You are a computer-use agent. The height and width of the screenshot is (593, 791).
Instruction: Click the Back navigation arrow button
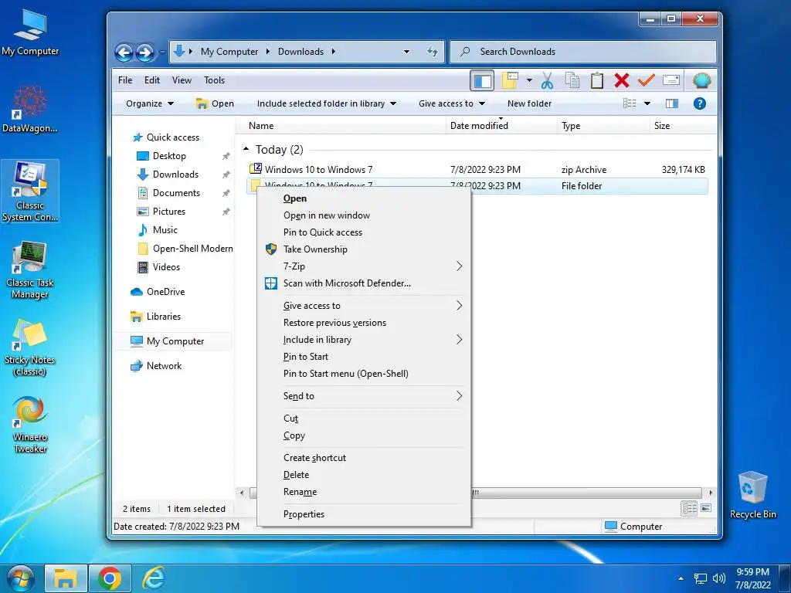[x=124, y=52]
